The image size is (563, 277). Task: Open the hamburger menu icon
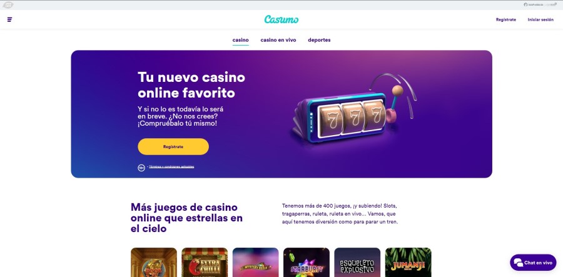tap(9, 19)
